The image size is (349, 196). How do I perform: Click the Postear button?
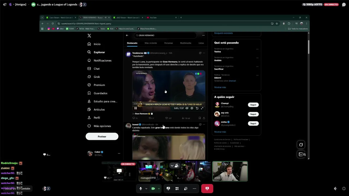pos(102,136)
